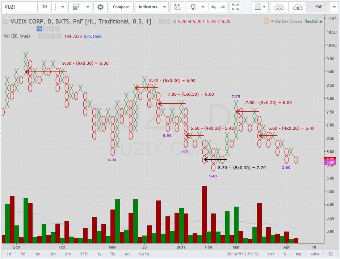The image size is (340, 259).
Task: Select the 1D interval button
Action: point(45,7)
